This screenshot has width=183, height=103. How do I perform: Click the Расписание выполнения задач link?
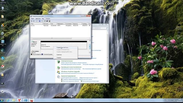pyautogui.click(x=91, y=81)
